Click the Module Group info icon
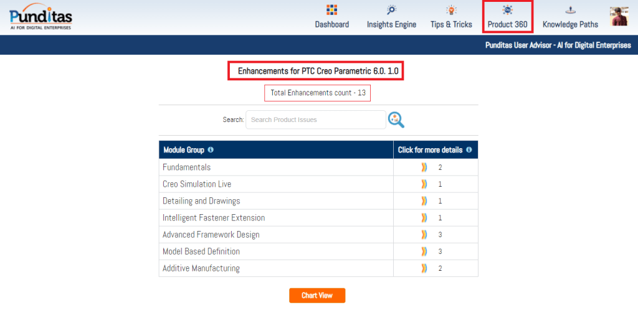This screenshot has height=310, width=638. (211, 150)
